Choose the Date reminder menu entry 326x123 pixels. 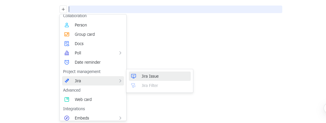click(87, 62)
